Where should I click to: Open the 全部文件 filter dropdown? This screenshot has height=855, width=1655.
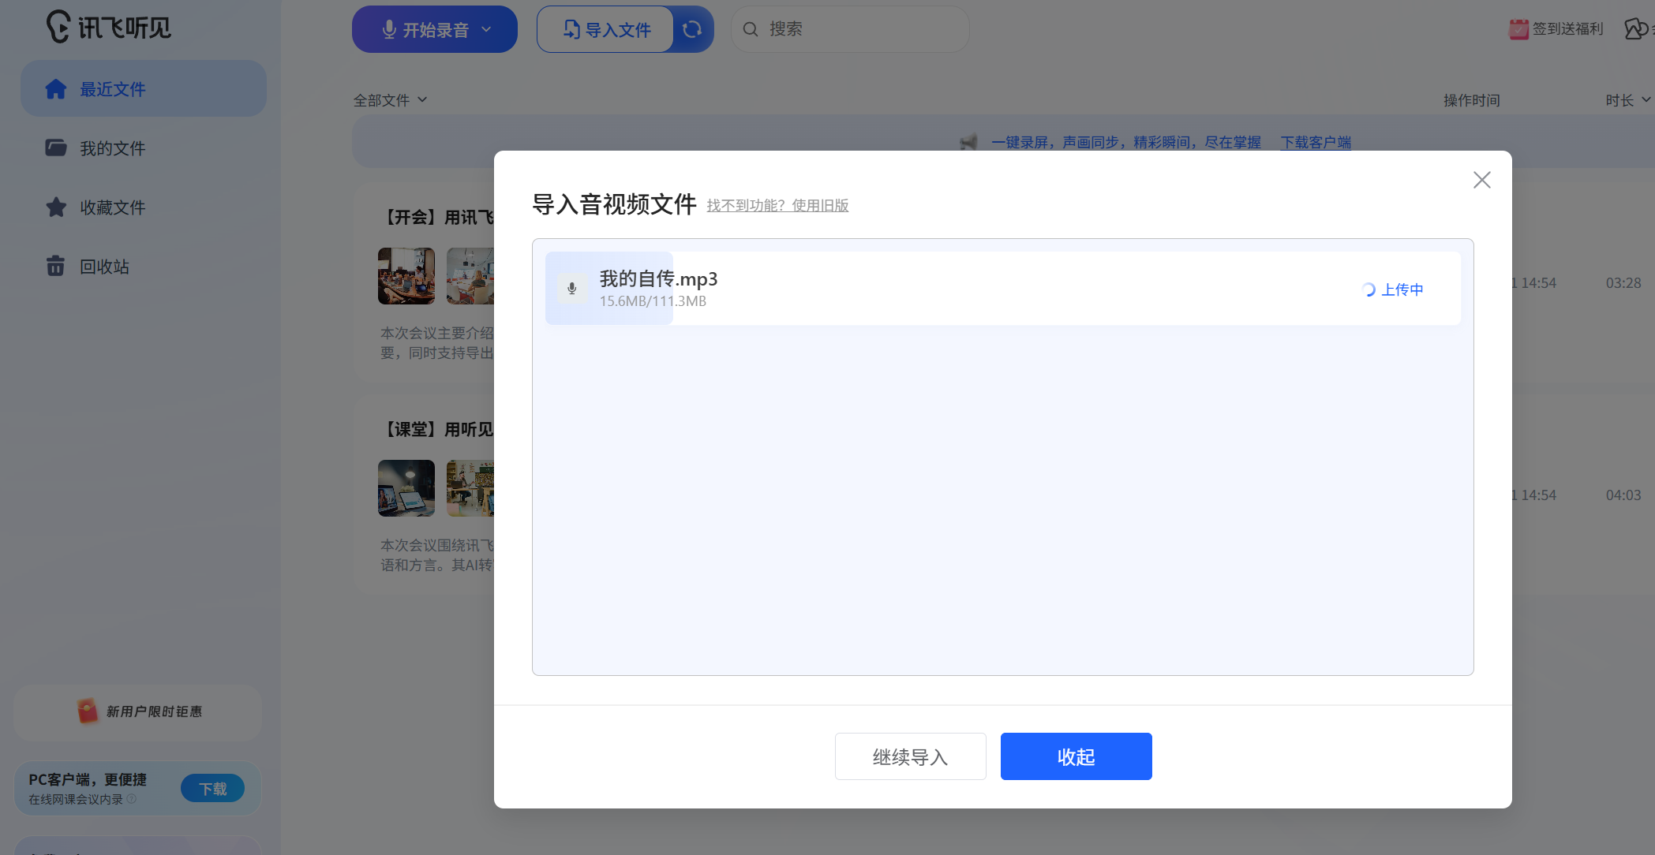point(391,99)
